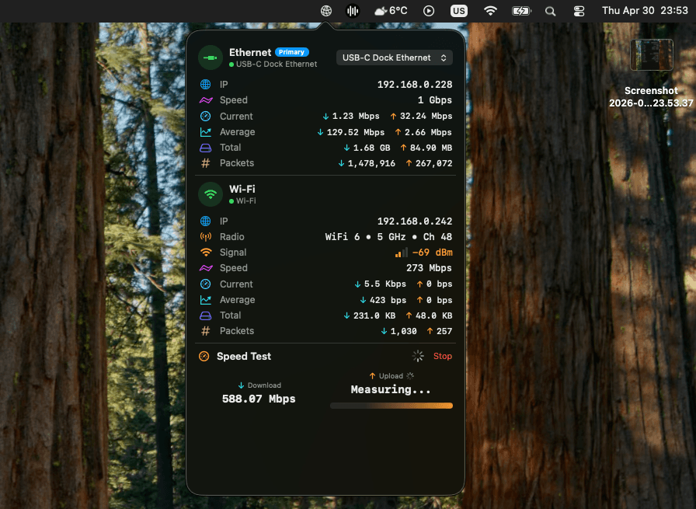Screen dimensions: 696x509
Task: Click the Ethernet IP address 192.168.0.228
Action: [415, 85]
